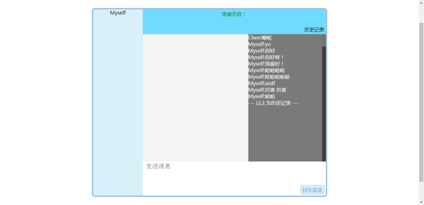Select the history message Myself:哈哈
424x205 pixels.
click(261, 96)
